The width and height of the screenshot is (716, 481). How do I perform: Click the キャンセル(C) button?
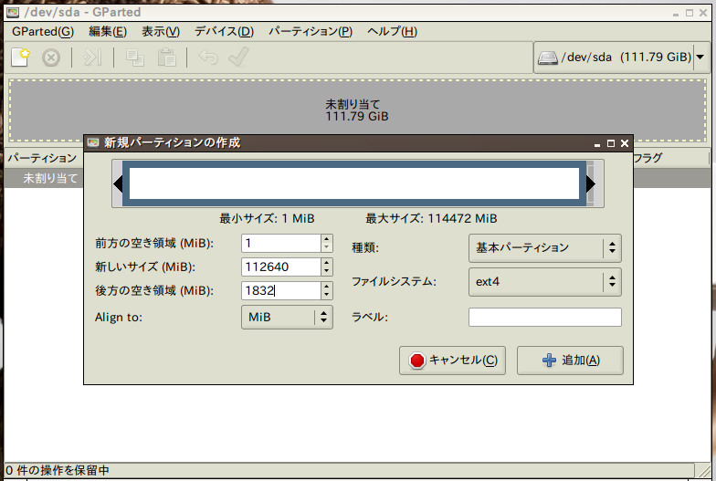click(452, 360)
